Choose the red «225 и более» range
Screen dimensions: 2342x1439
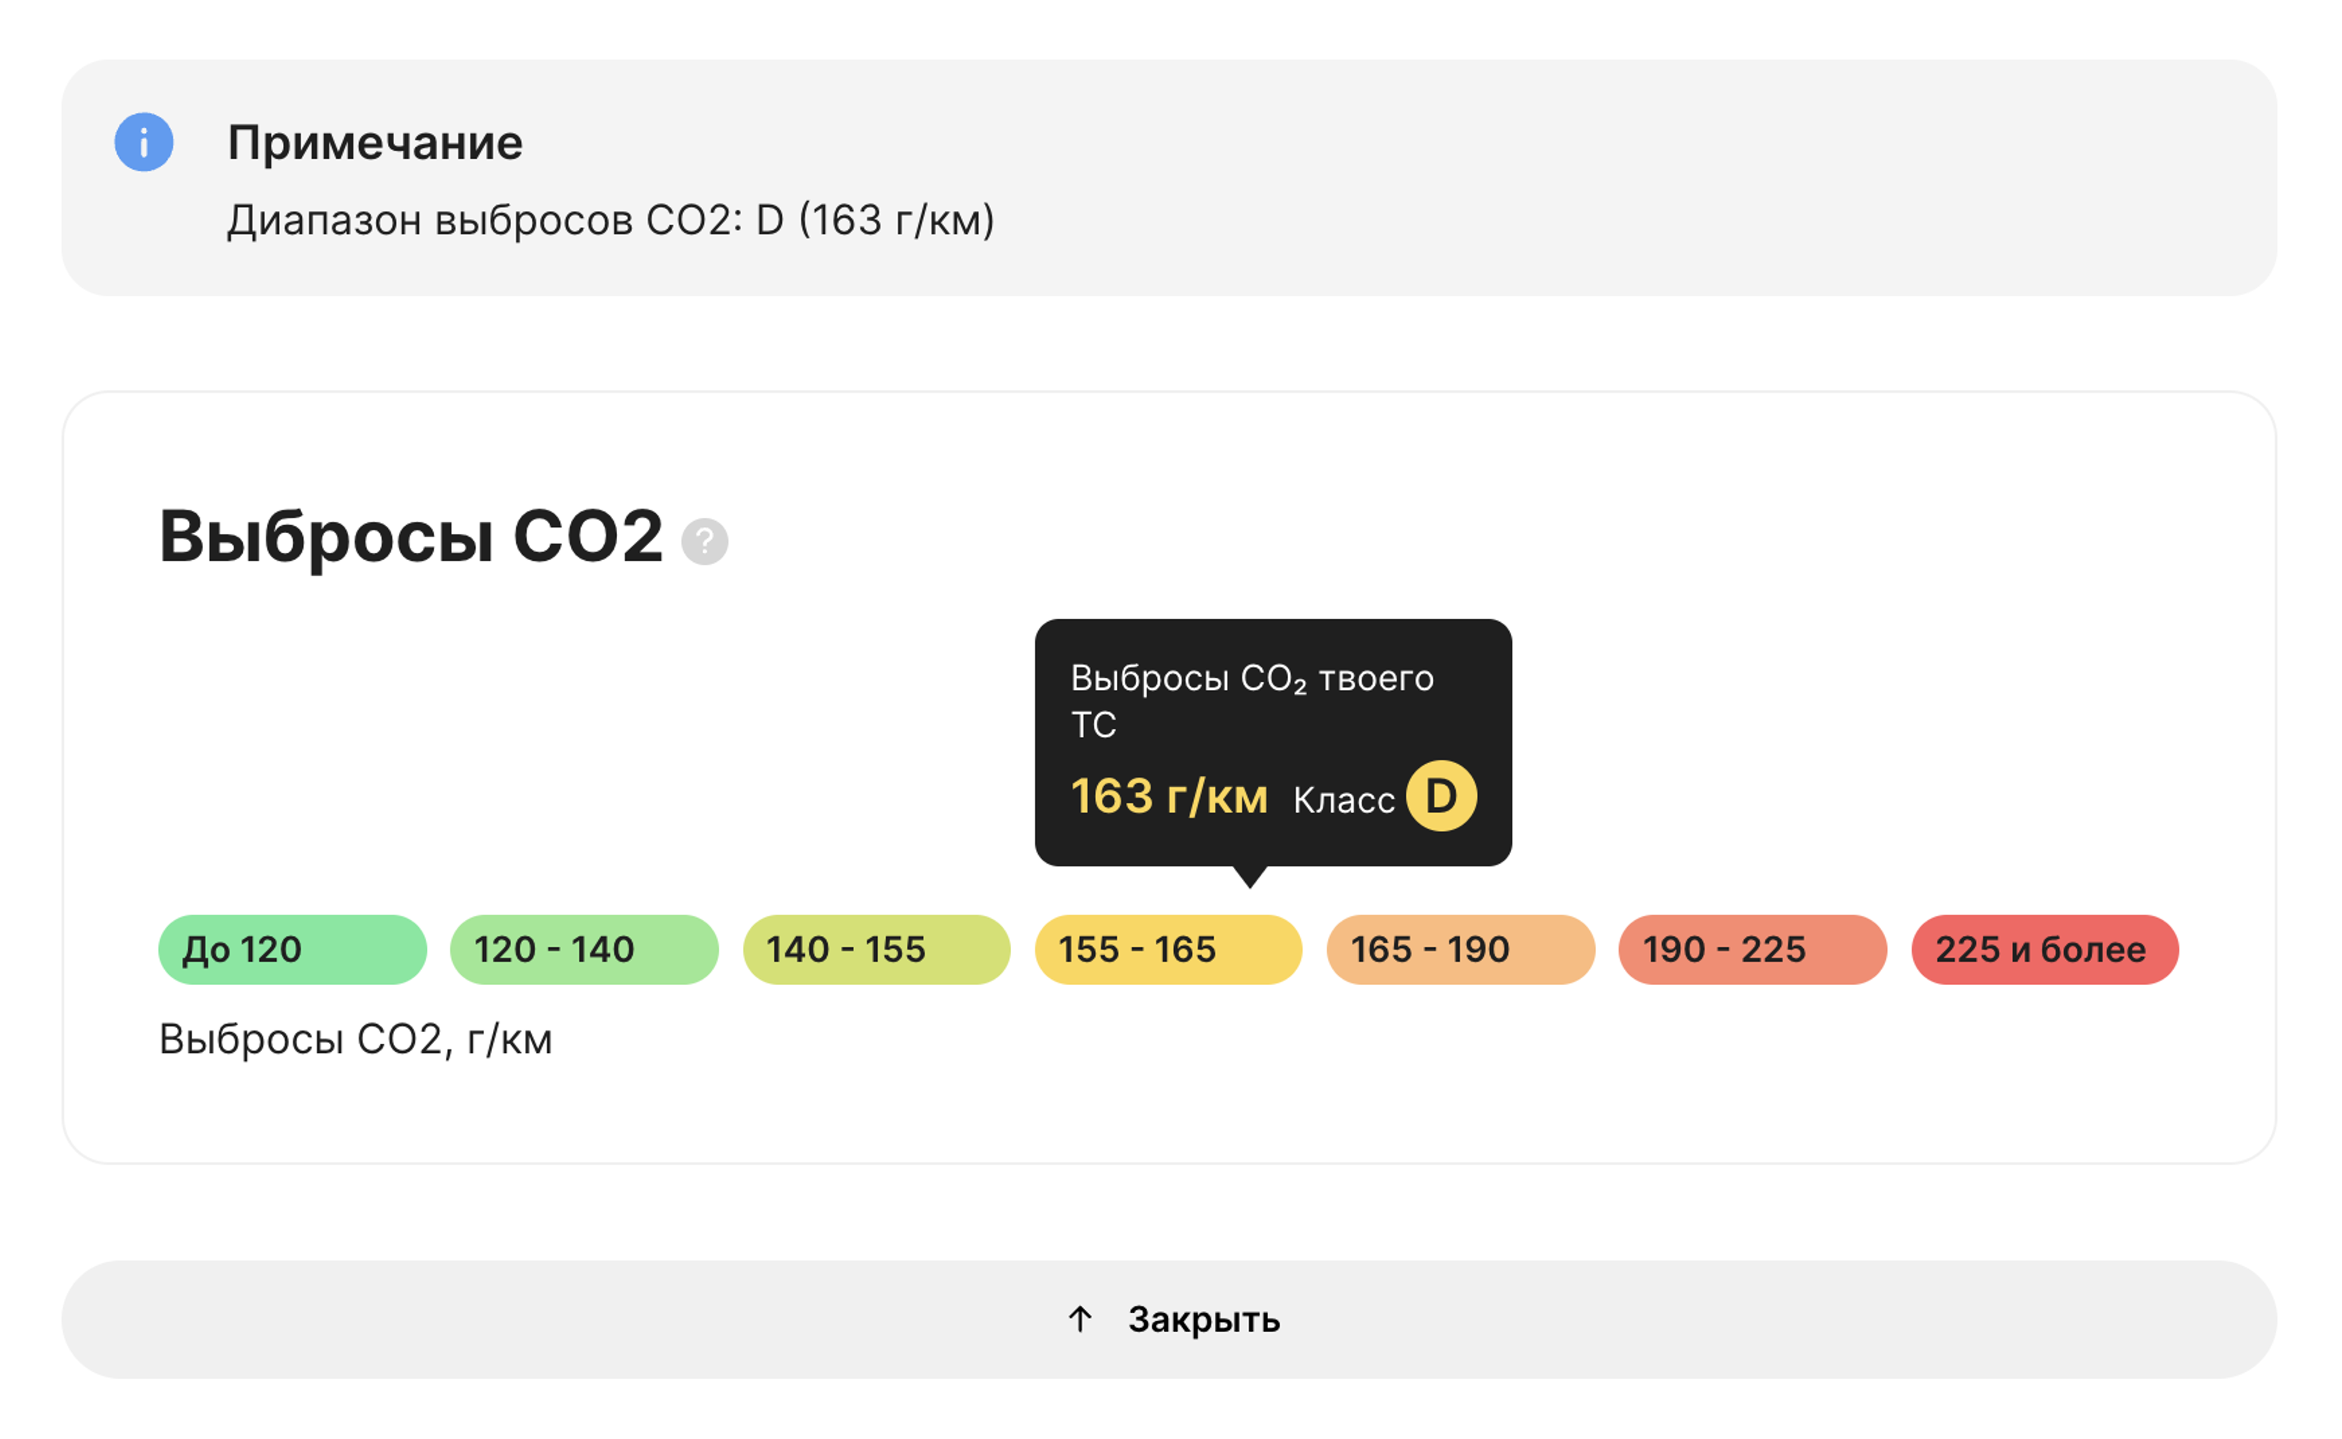pos(2044,950)
